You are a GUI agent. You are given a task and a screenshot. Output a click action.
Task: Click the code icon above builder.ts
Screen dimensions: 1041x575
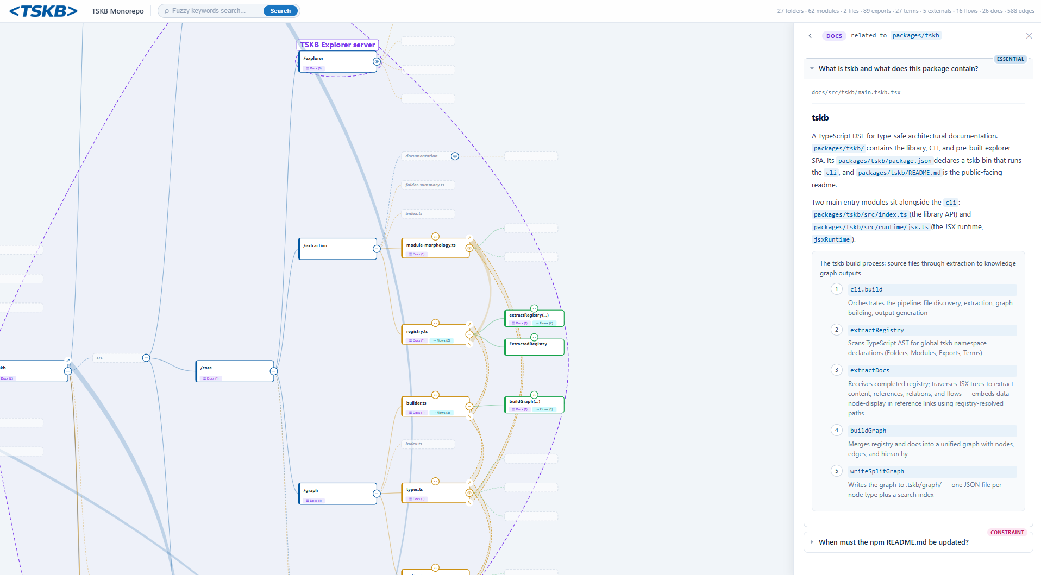coord(435,395)
